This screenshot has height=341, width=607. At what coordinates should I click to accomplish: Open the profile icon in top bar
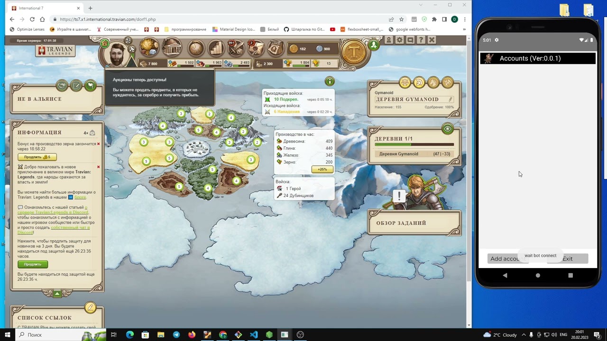tap(389, 40)
